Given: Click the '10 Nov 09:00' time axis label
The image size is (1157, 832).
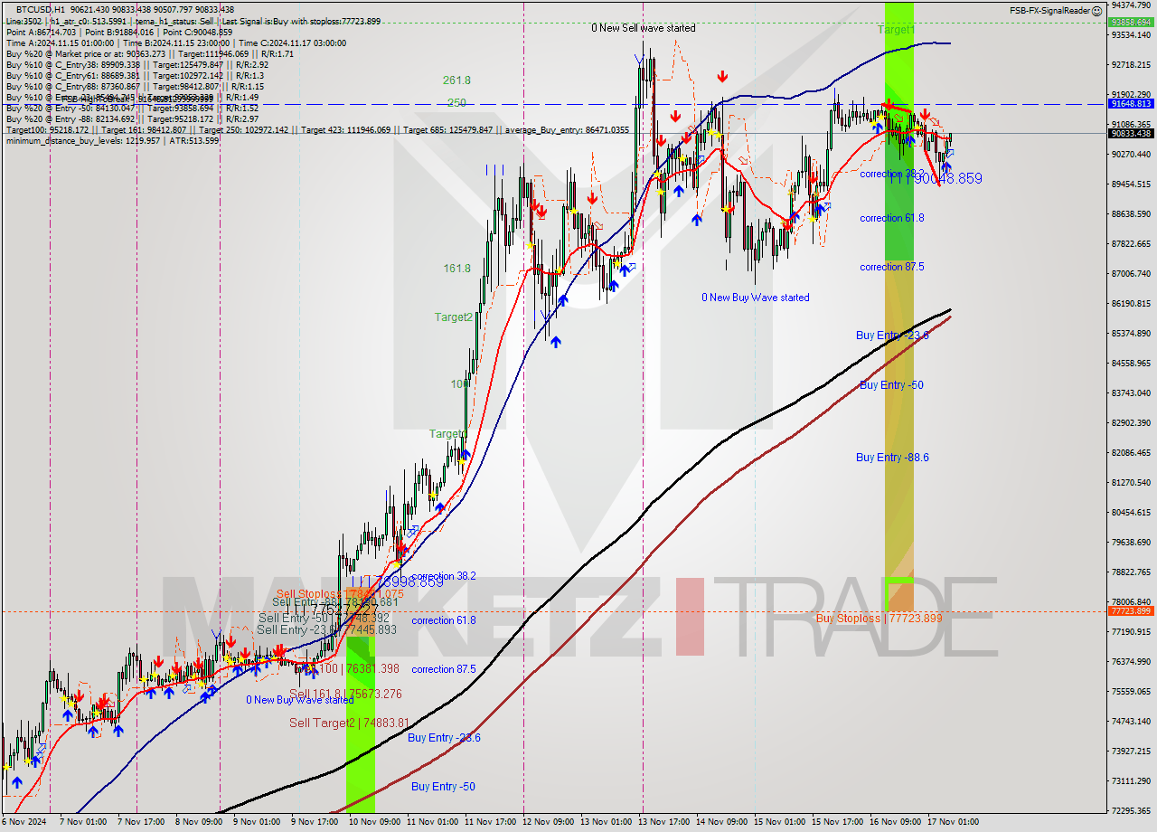Looking at the screenshot, I should [372, 822].
